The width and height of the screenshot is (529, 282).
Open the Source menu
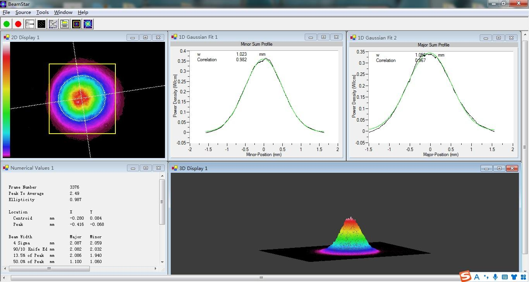(x=23, y=12)
